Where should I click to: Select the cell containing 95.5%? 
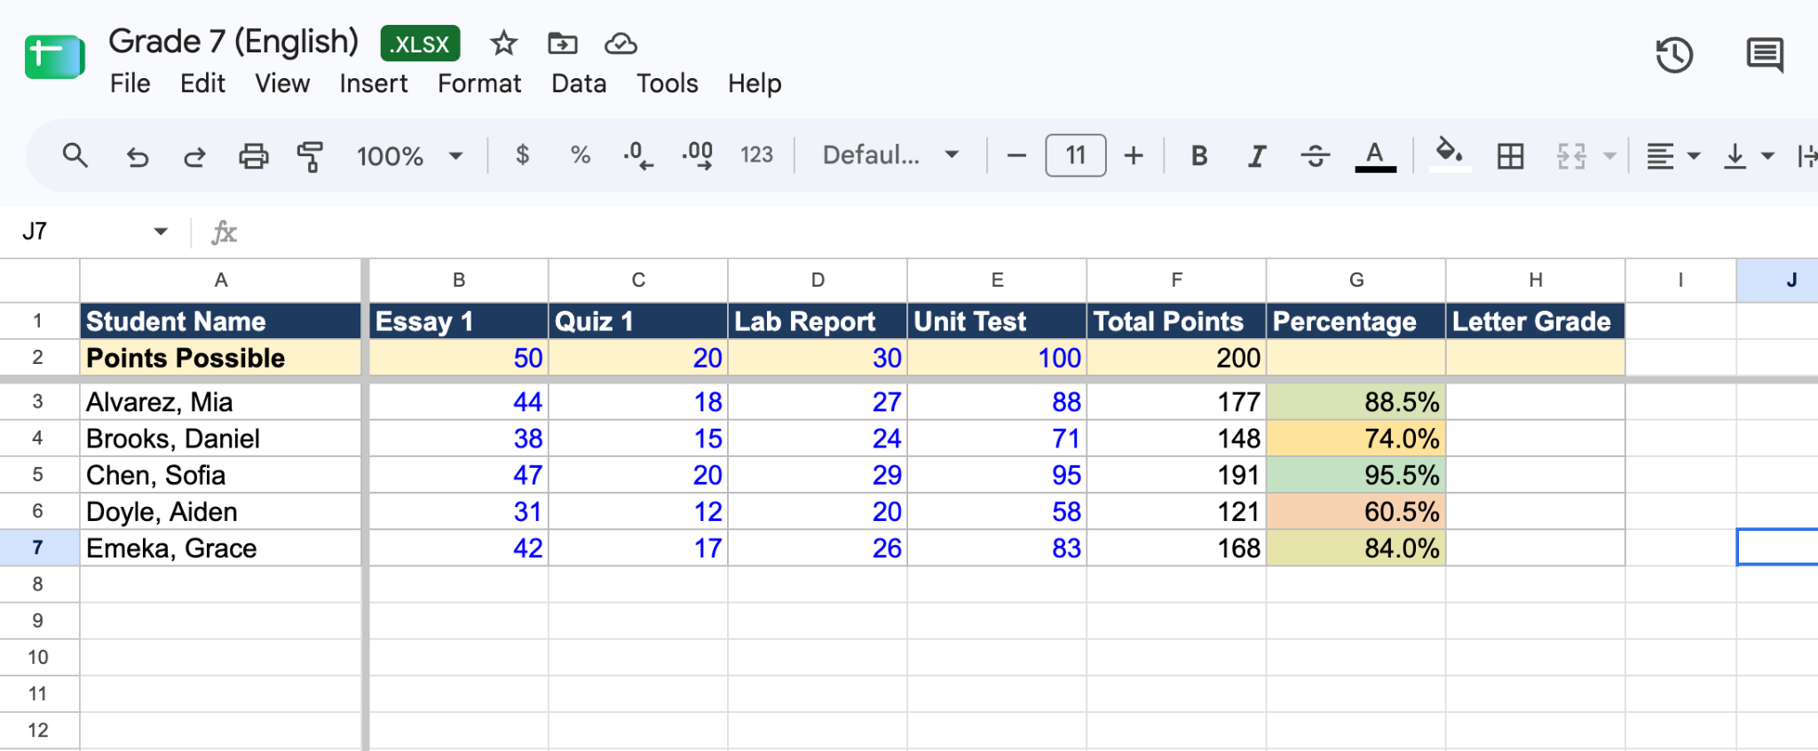coord(1356,475)
